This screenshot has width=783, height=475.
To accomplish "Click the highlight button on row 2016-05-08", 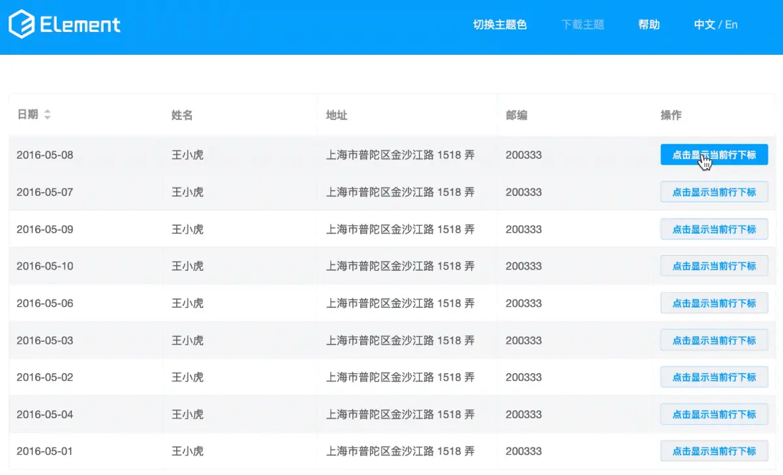I will point(714,155).
